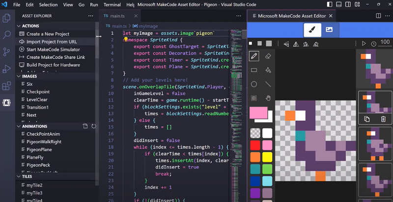Select the Pencil drawing tool
This screenshot has height=202, width=393.
[254, 56]
